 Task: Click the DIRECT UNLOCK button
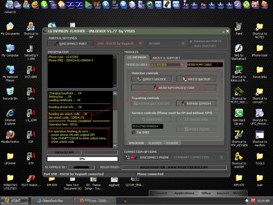[x=152, y=79]
